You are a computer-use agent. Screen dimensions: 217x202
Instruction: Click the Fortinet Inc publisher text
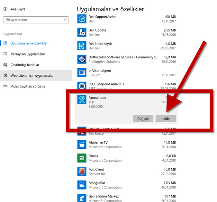coord(97,174)
